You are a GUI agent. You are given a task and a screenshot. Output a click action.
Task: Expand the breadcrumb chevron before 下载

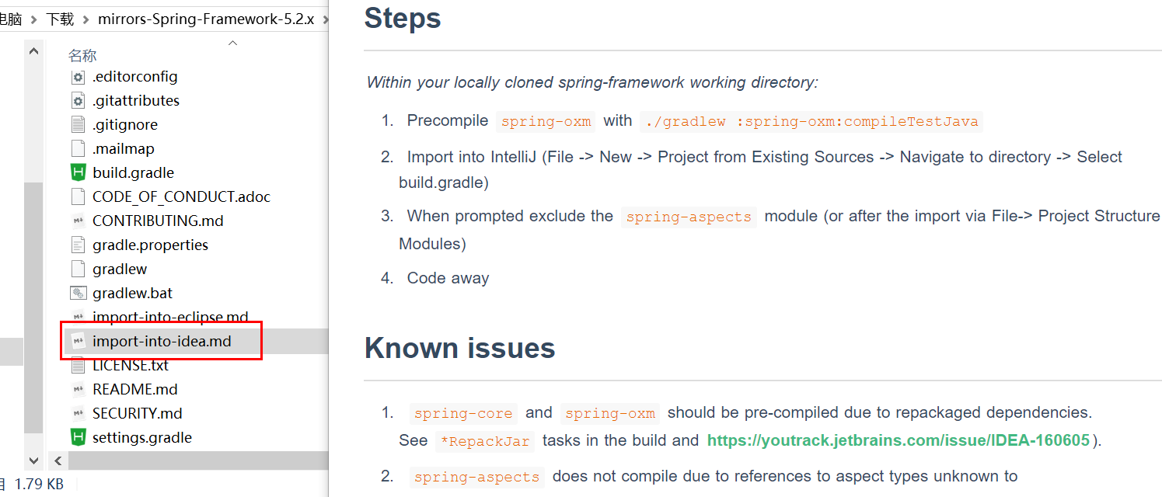click(33, 19)
